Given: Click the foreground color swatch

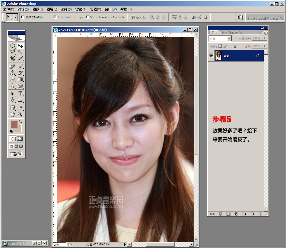Looking at the screenshot, I should click(14, 124).
